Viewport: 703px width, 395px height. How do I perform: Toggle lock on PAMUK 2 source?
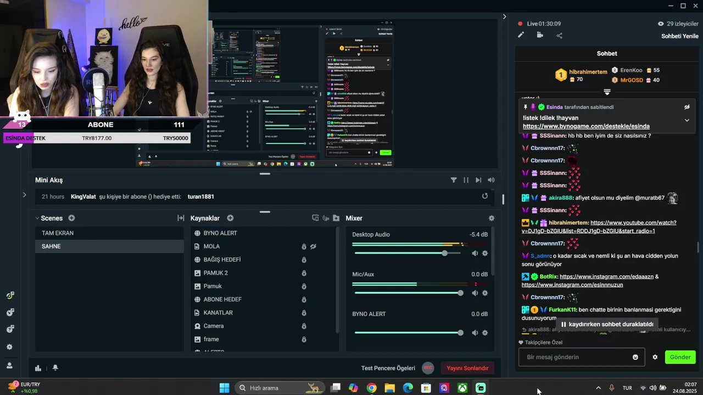click(304, 273)
